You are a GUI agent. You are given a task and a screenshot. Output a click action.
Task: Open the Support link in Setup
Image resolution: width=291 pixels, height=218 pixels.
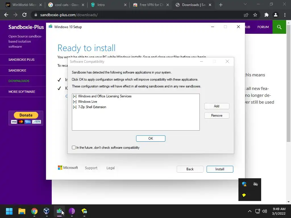click(x=91, y=168)
